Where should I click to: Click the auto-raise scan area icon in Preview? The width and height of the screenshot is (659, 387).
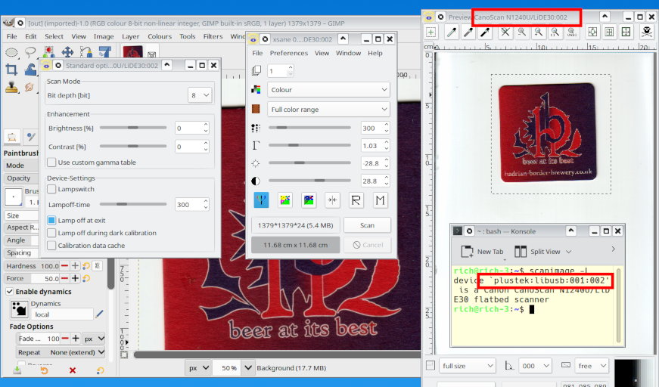click(x=609, y=33)
